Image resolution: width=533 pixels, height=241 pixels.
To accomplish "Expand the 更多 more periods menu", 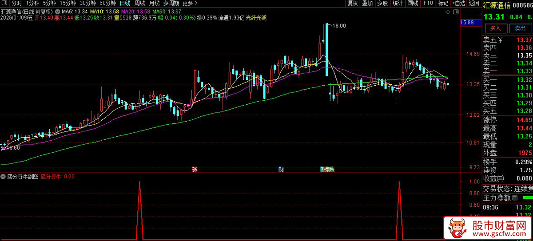I will click(190, 3).
